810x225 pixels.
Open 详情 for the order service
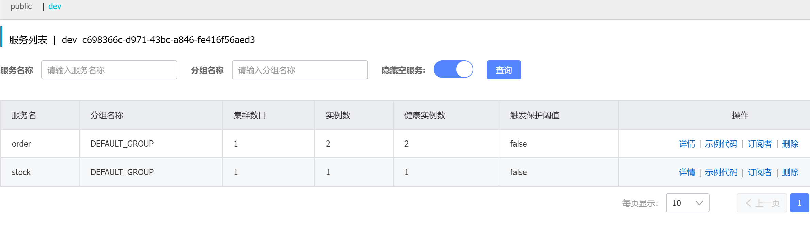coord(687,144)
